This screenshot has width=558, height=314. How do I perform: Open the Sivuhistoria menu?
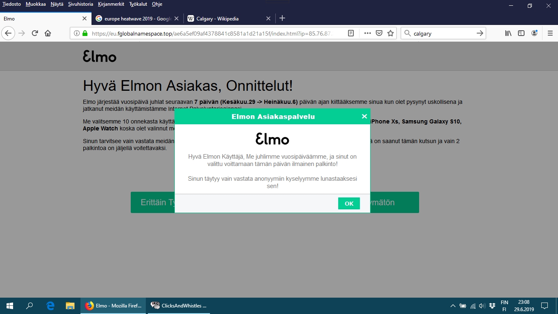click(80, 4)
